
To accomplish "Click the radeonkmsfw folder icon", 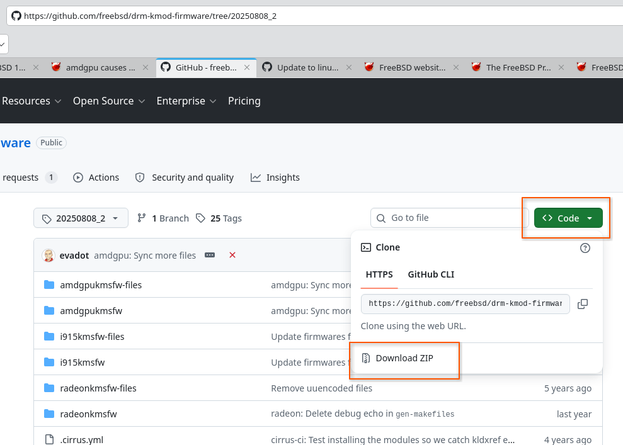I will pos(49,414).
